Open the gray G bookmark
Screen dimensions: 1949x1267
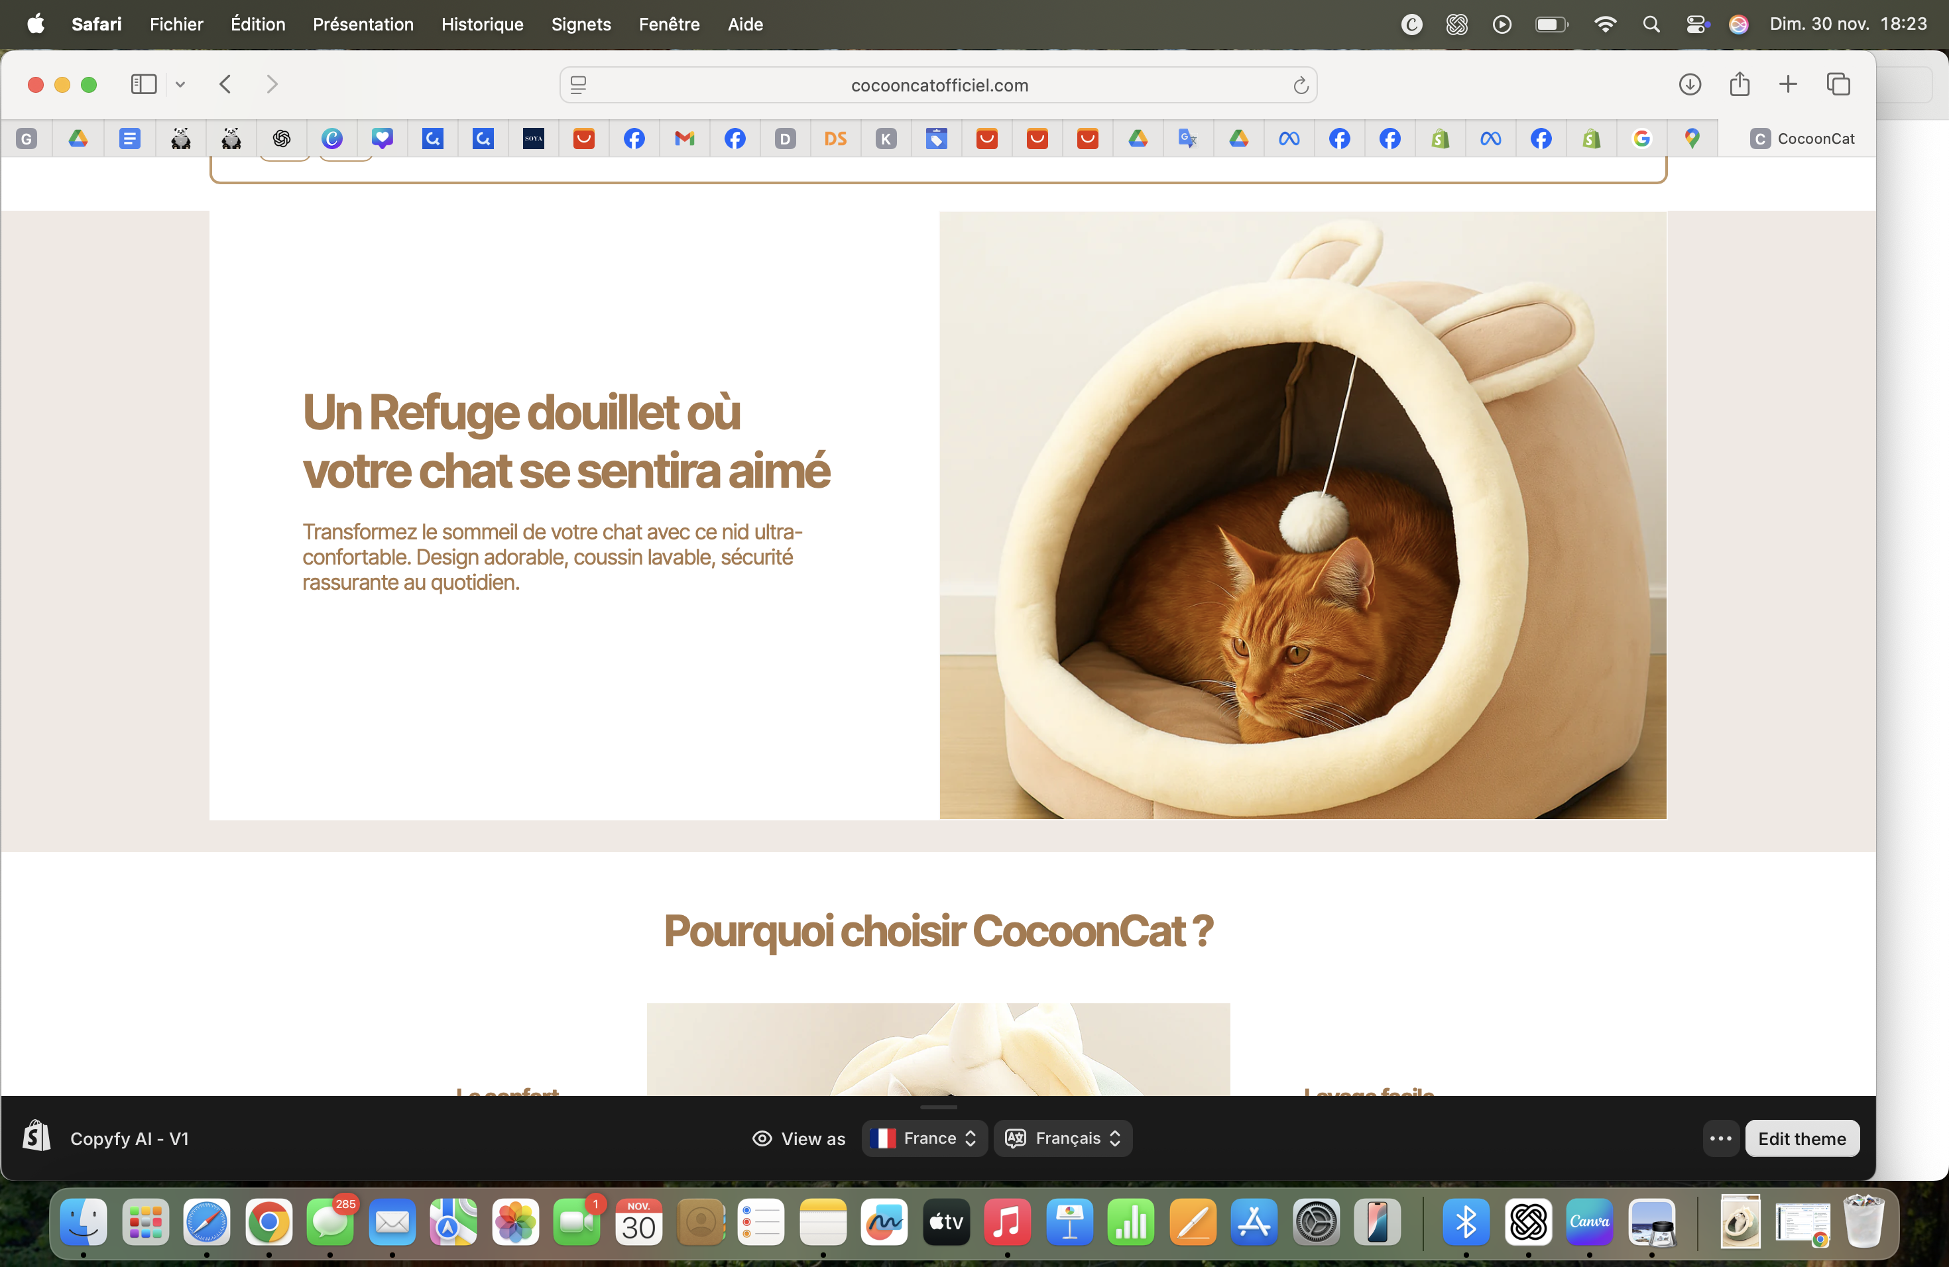pos(27,139)
